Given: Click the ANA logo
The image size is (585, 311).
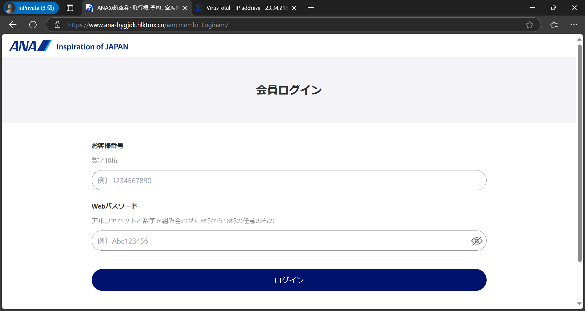Looking at the screenshot, I should click(x=30, y=46).
